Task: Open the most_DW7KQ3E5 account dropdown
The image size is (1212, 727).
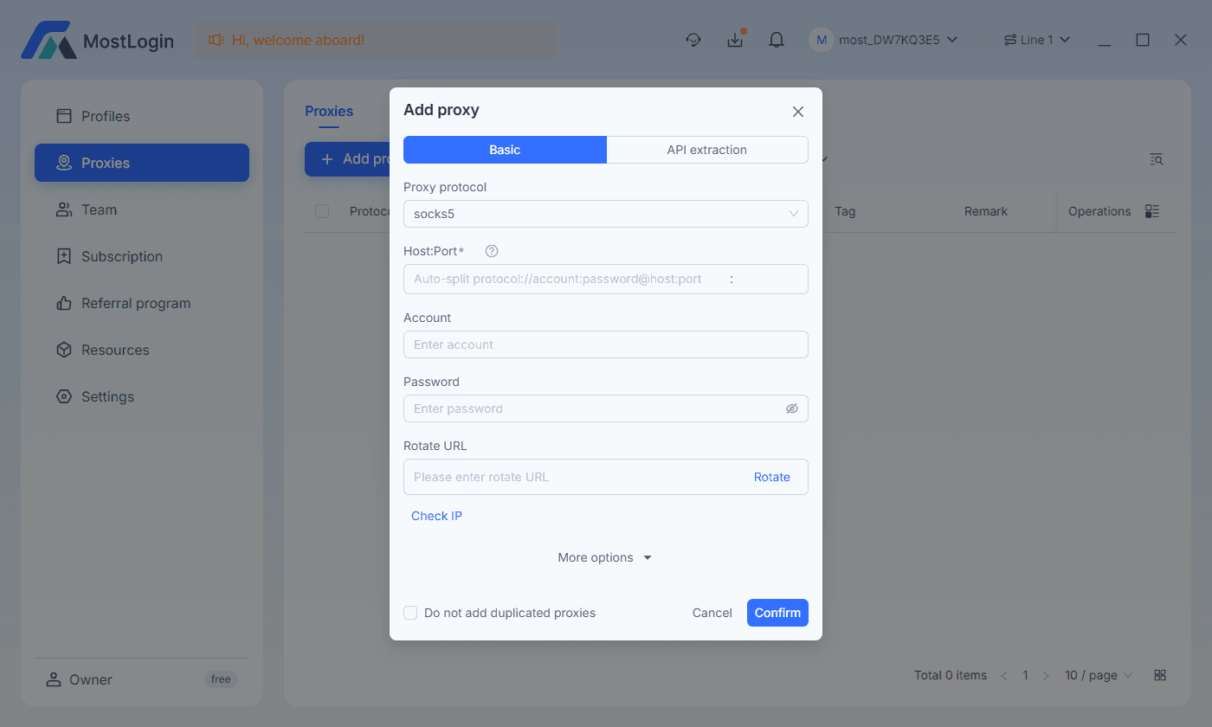Action: pos(899,40)
